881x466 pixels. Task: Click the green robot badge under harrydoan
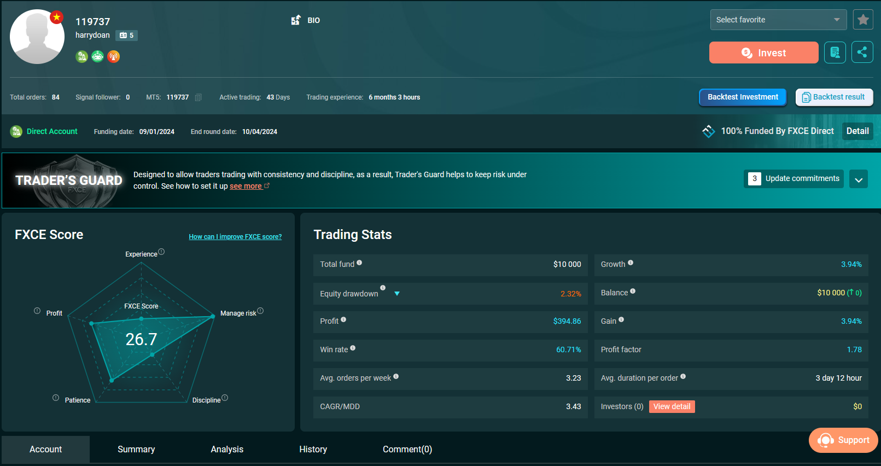[x=97, y=56]
